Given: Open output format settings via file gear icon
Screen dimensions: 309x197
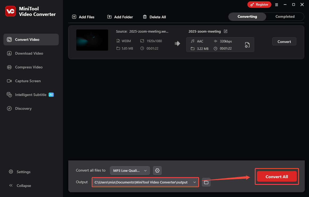Looking at the screenshot, I should pos(247,45).
